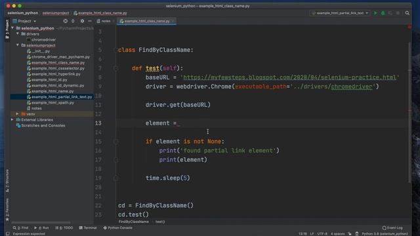
Task: Place cursor after 'element =' on line 13
Action: click(178, 123)
